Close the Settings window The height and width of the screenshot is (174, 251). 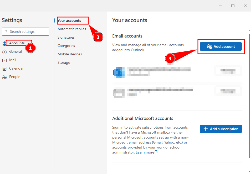[x=245, y=6]
